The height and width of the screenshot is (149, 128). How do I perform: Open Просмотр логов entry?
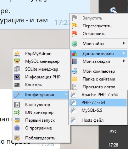pos(99,87)
